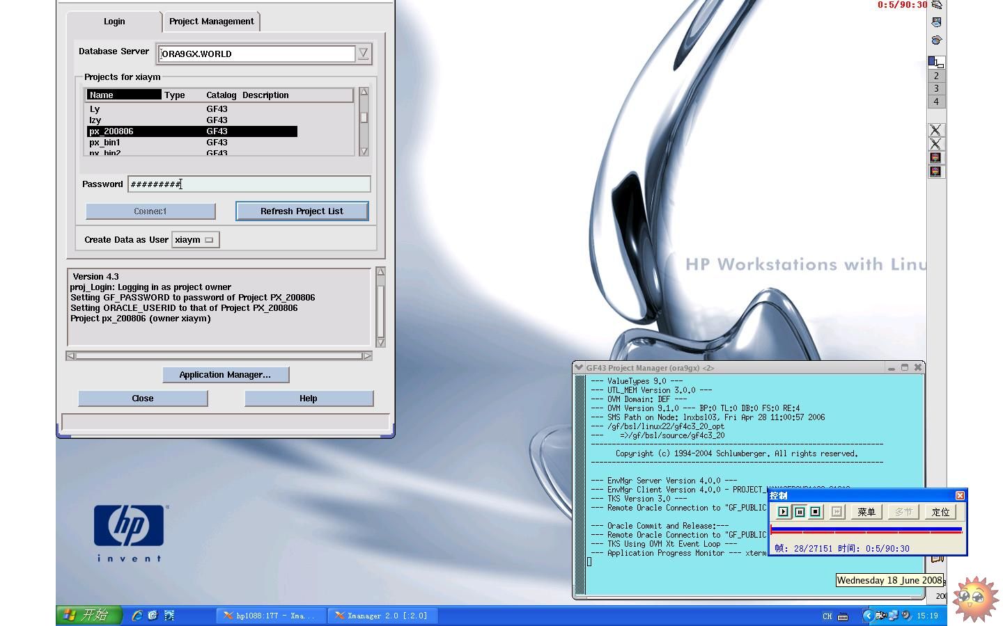Open the globe icon on the side panel
The width and height of the screenshot is (1003, 626).
tap(936, 40)
